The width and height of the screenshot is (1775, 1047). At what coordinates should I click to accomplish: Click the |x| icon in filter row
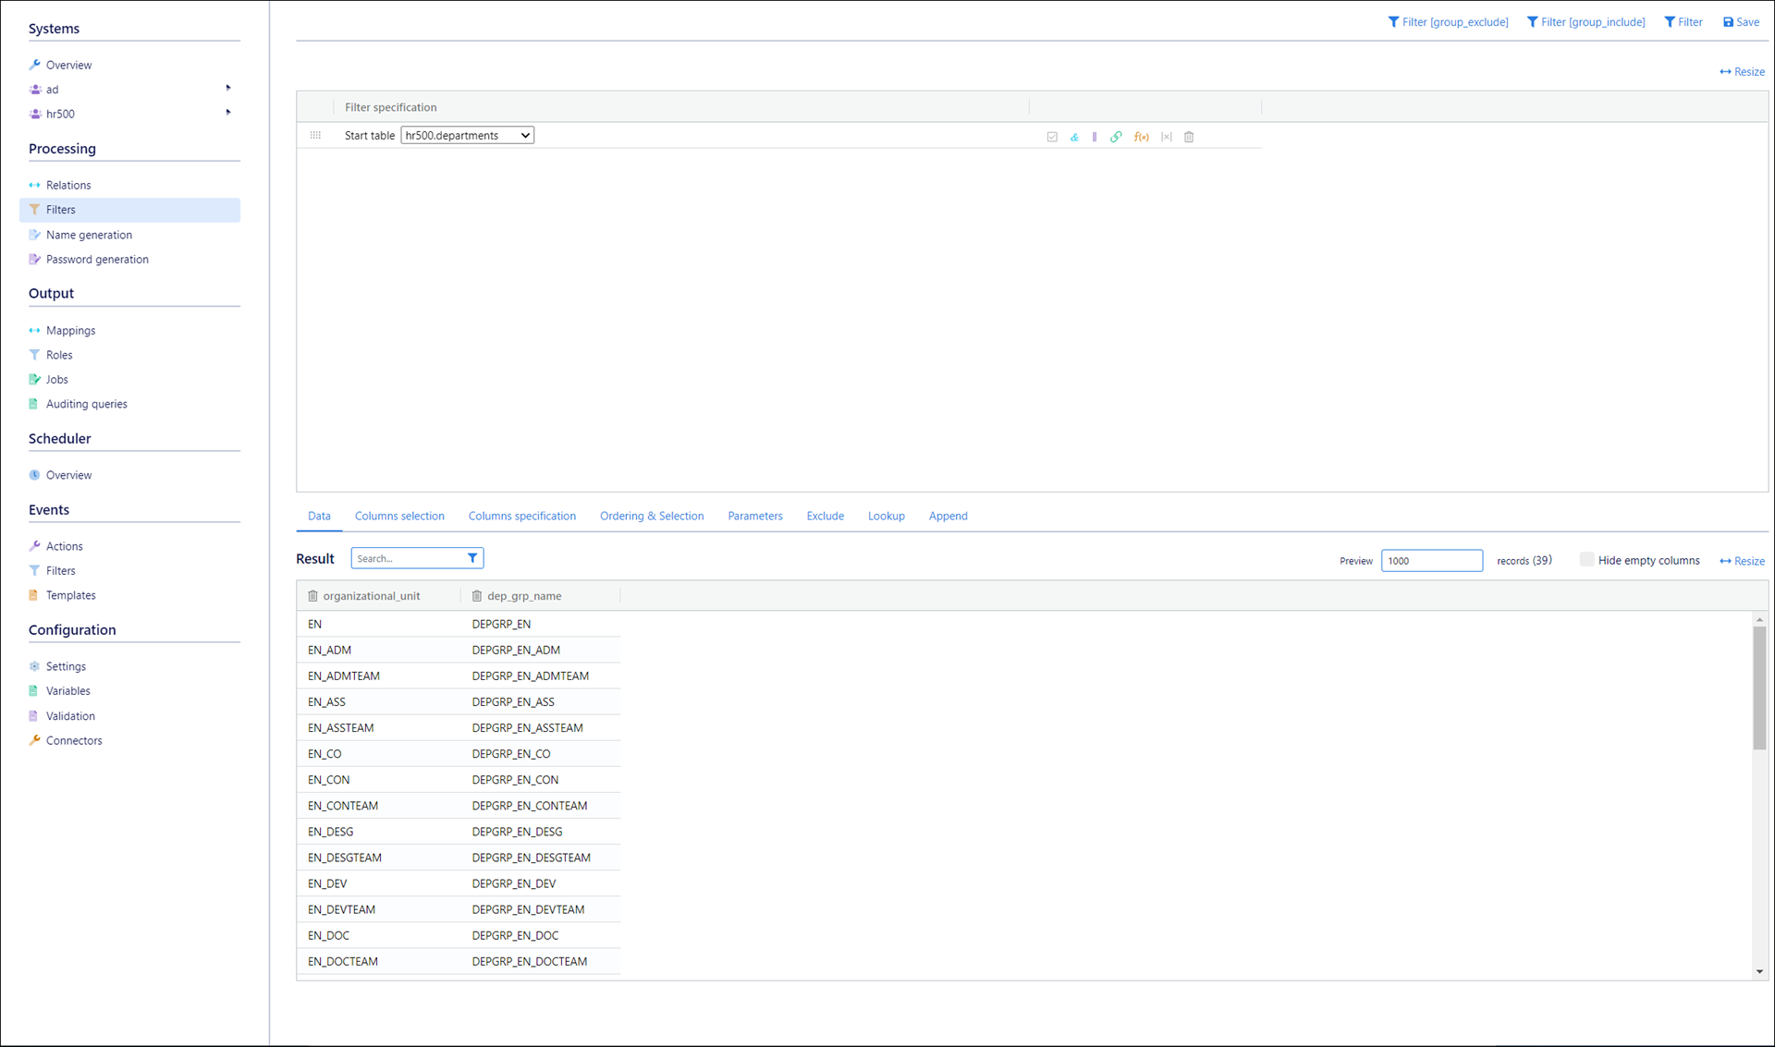point(1166,137)
